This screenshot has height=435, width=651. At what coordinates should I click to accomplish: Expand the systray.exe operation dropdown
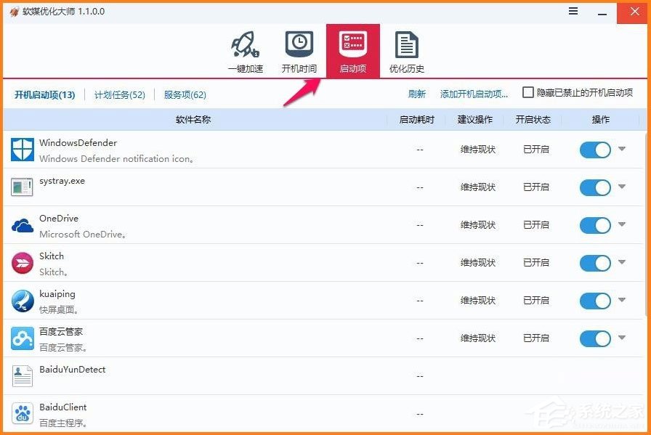623,187
